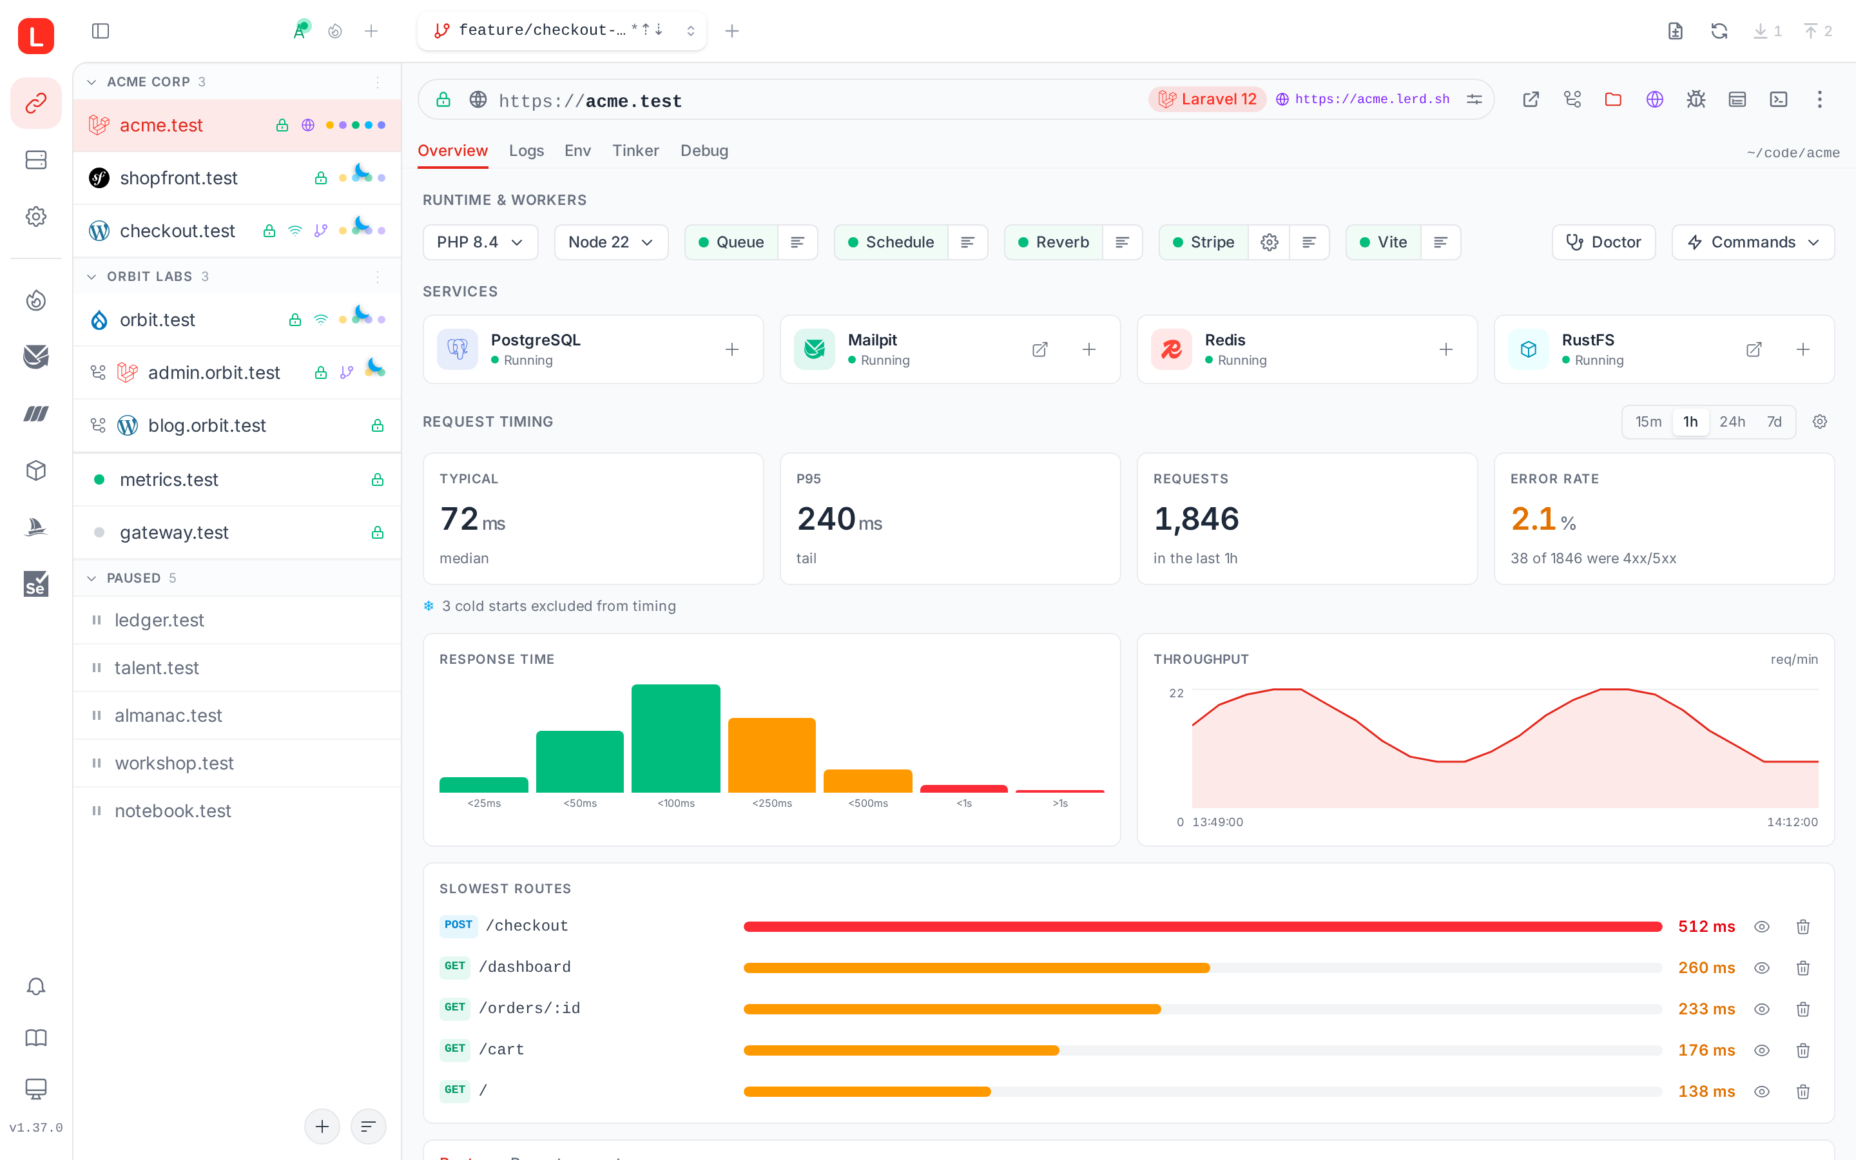Open the project folder icon

1614,99
